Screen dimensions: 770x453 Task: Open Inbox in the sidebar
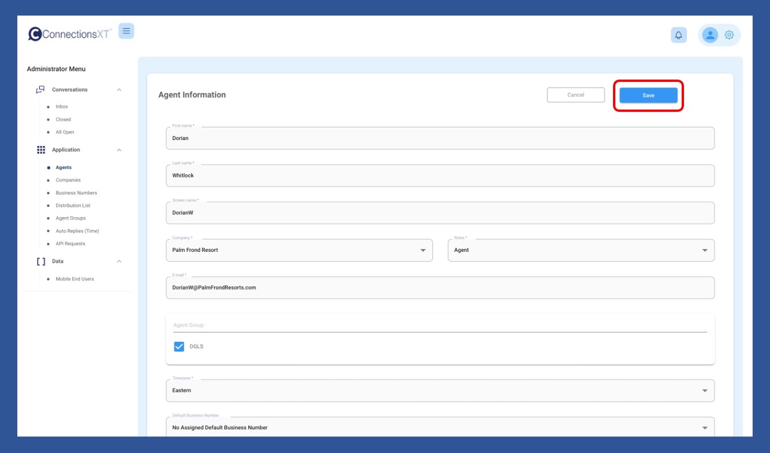tap(62, 107)
